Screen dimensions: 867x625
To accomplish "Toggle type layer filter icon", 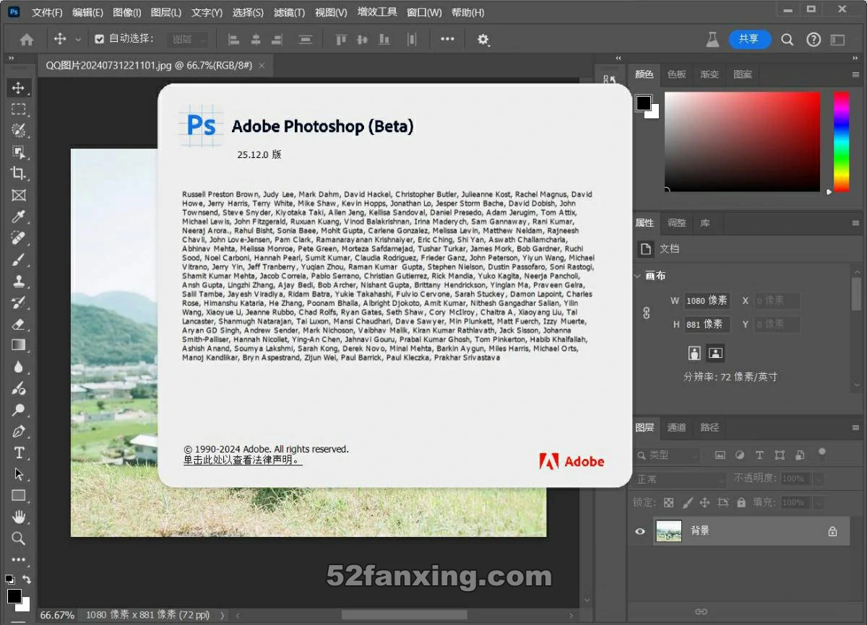I will (759, 455).
